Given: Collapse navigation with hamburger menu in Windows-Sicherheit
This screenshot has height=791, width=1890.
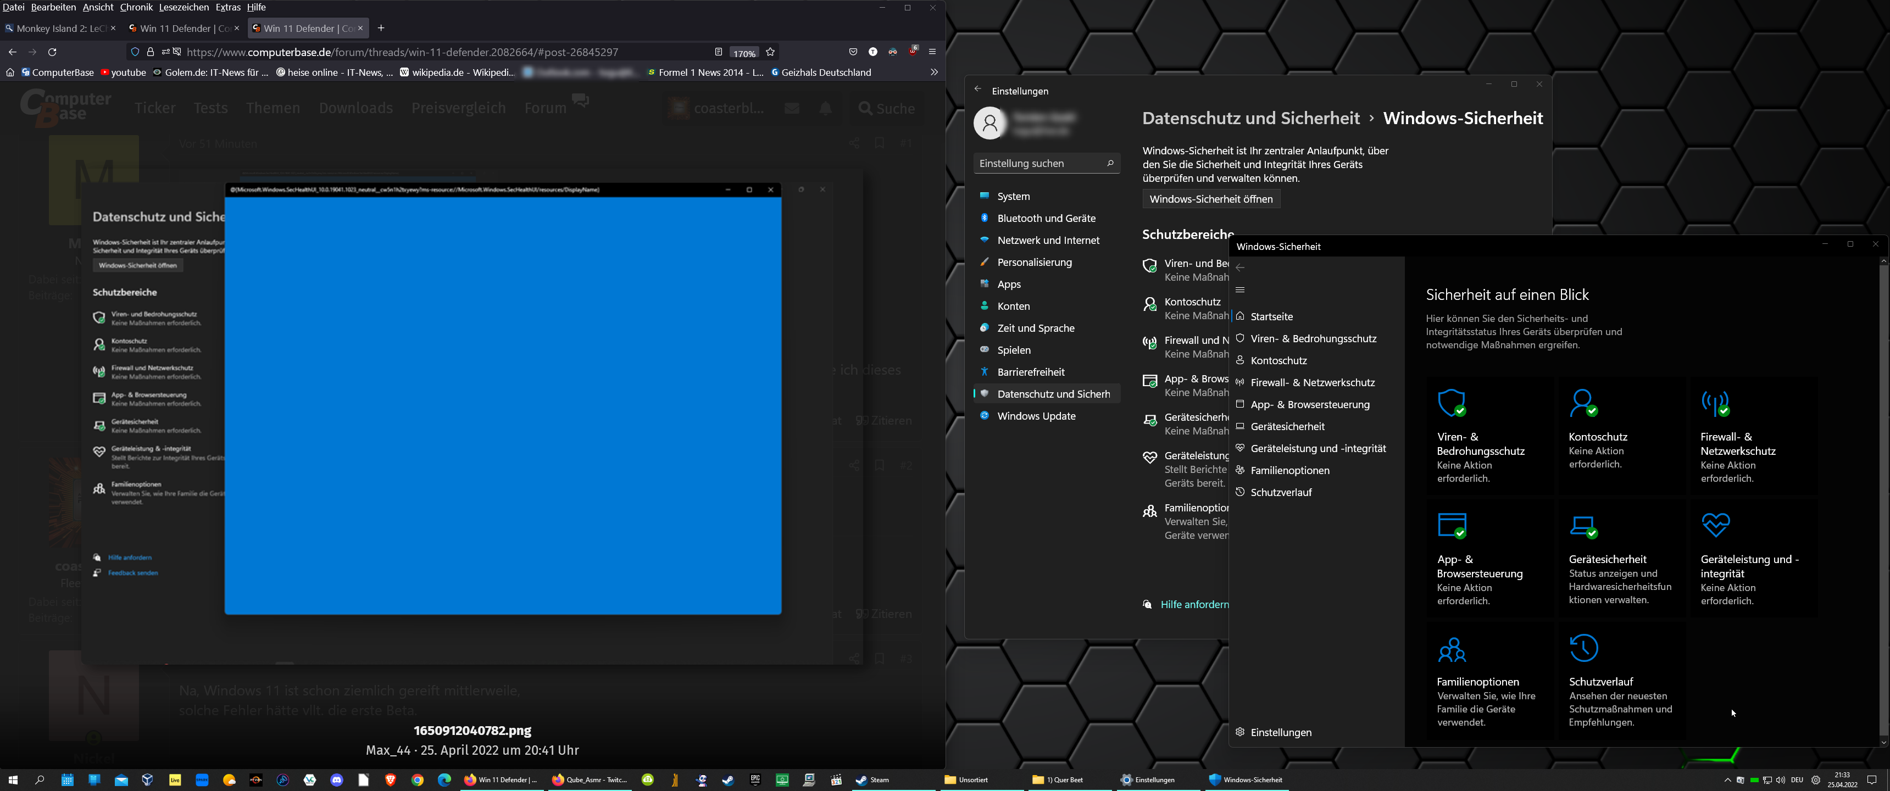Looking at the screenshot, I should click(1240, 290).
